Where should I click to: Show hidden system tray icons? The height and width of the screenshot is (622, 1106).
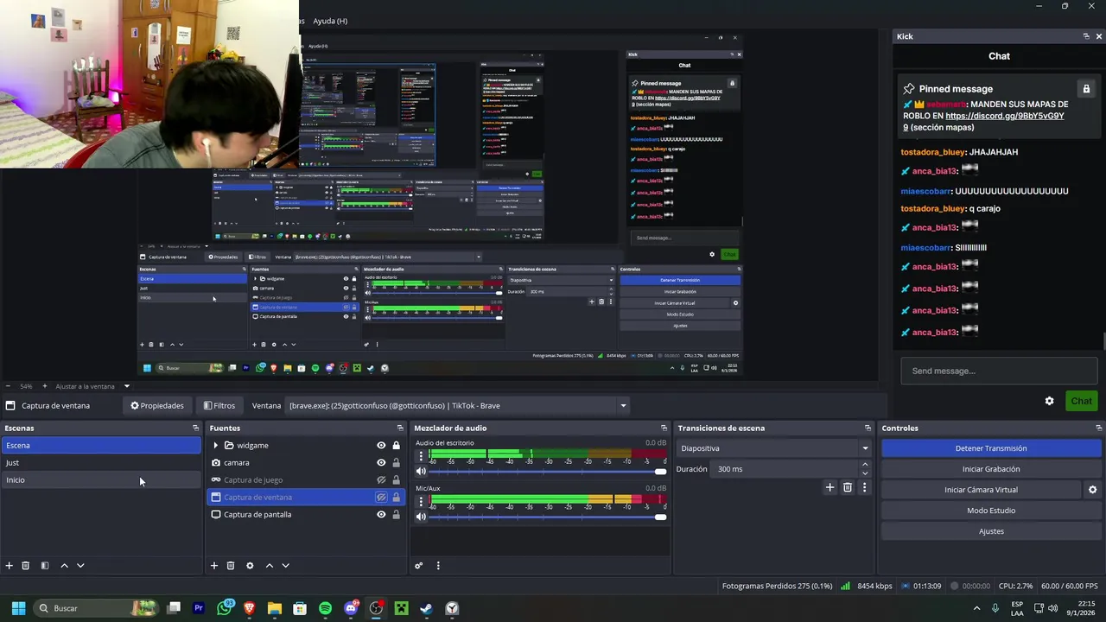pos(977,608)
